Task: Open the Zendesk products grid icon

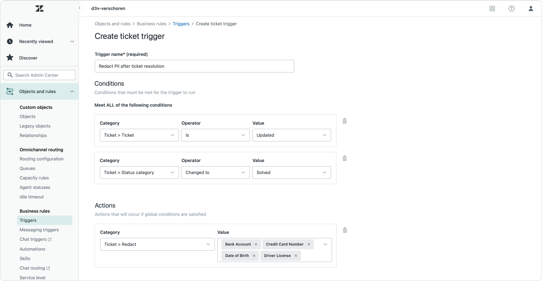Action: (492, 9)
